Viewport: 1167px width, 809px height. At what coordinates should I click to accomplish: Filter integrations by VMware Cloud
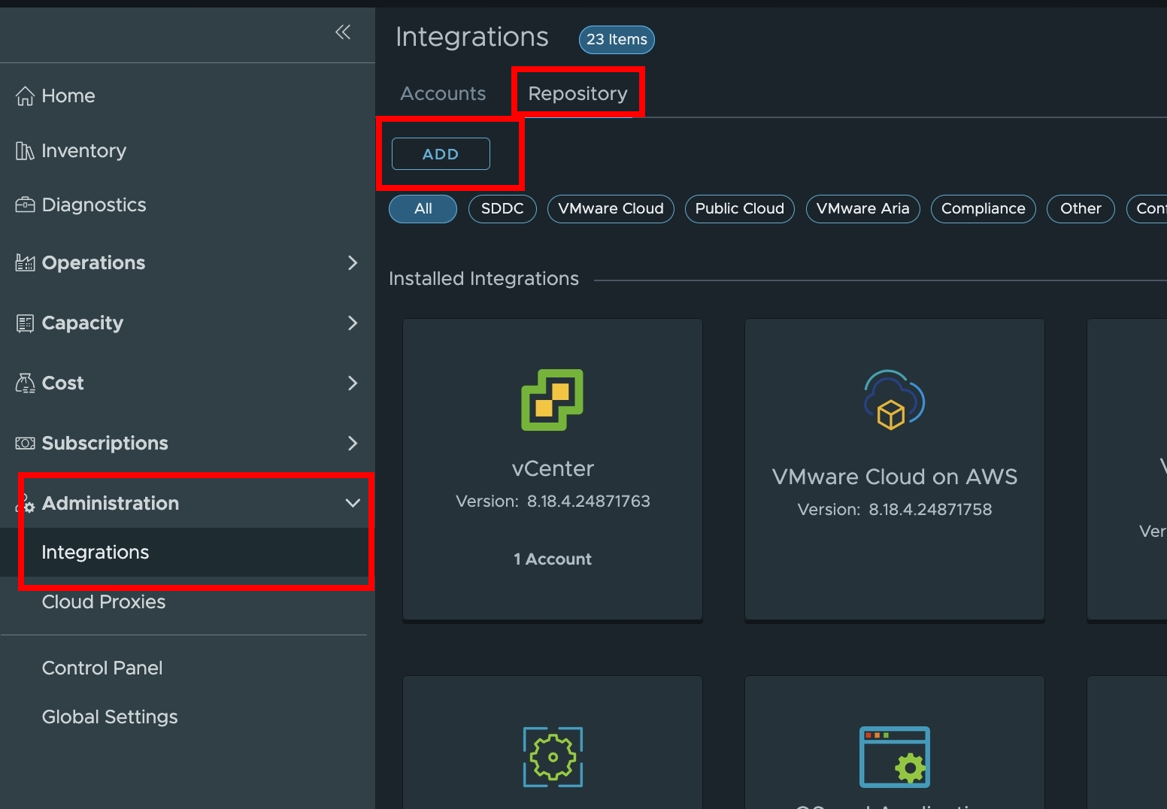tap(611, 209)
